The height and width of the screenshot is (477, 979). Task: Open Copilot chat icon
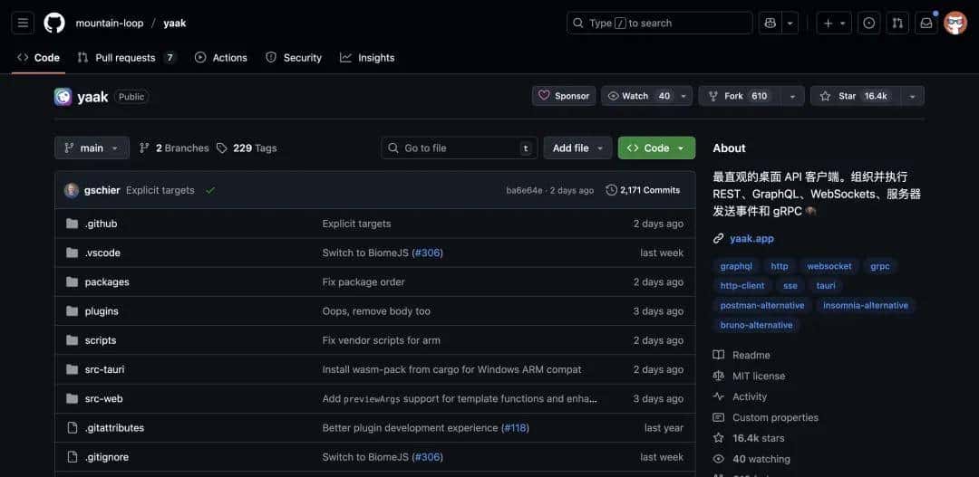click(771, 23)
